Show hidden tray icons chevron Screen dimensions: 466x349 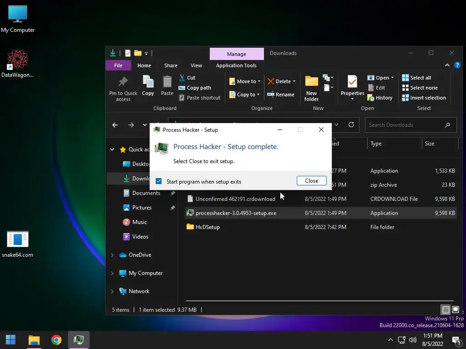(390, 340)
